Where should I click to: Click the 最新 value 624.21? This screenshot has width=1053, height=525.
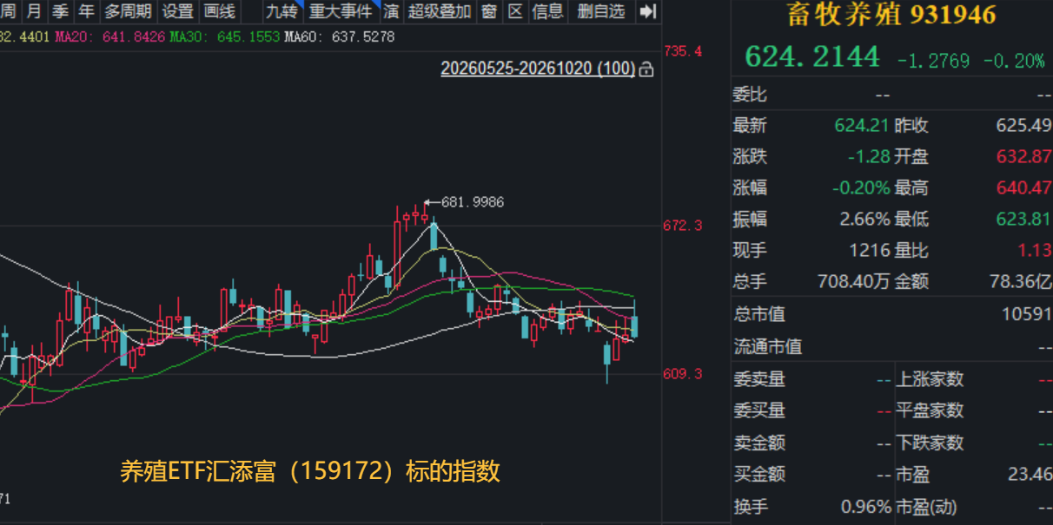[x=862, y=125]
